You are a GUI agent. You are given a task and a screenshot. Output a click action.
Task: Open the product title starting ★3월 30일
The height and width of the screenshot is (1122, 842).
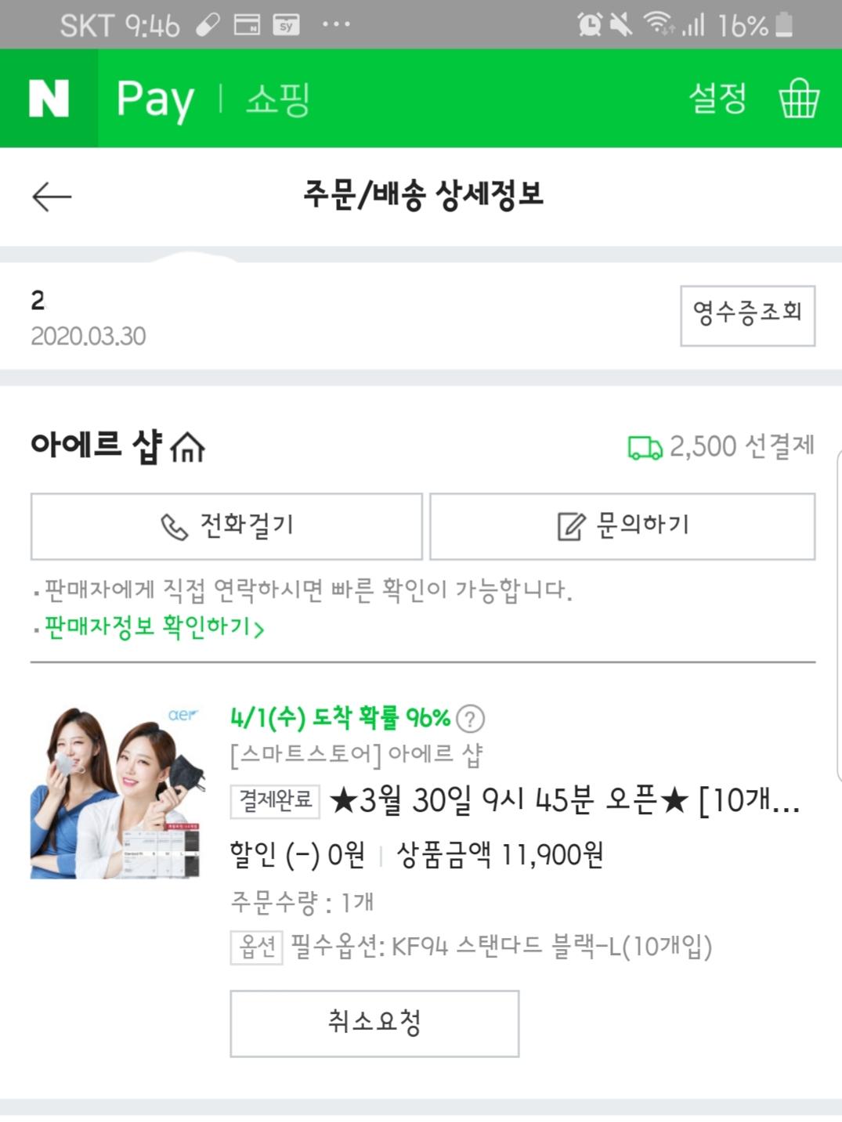point(564,801)
